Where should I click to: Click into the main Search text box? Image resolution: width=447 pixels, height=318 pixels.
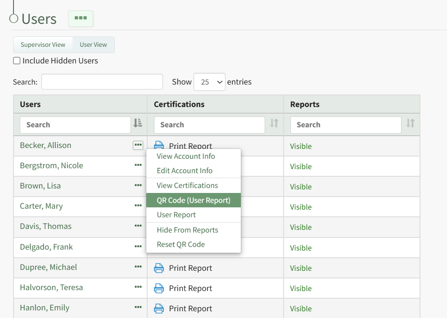click(102, 82)
